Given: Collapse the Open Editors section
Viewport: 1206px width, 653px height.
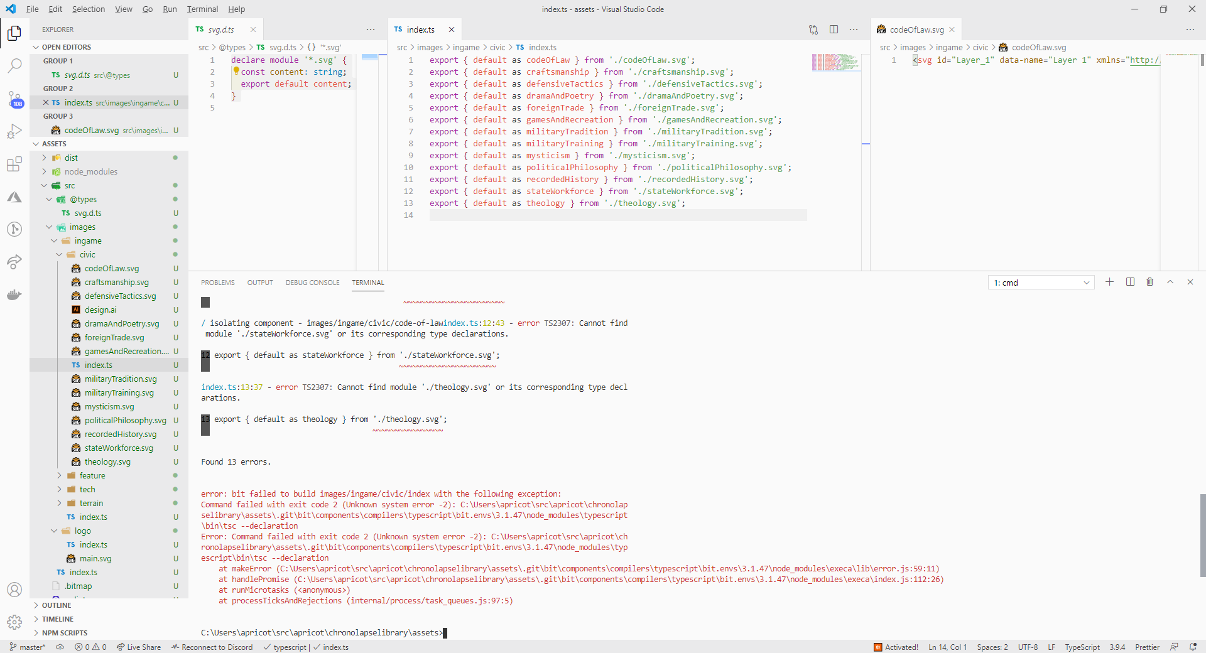Looking at the screenshot, I should pyautogui.click(x=36, y=47).
